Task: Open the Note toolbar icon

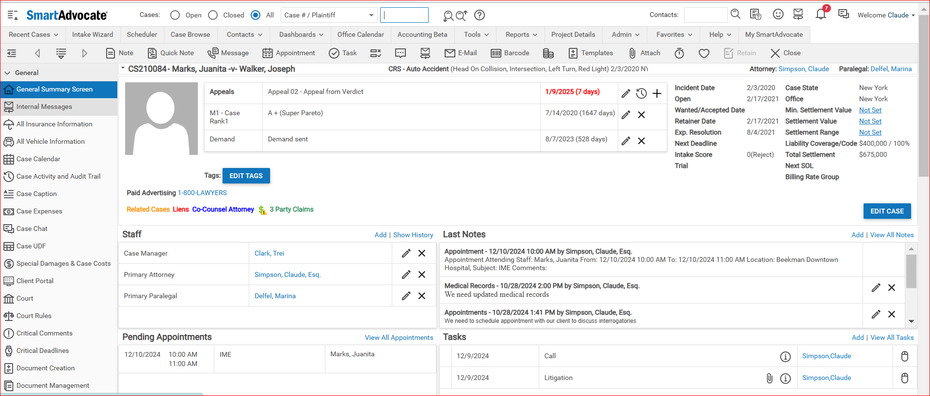Action: pyautogui.click(x=119, y=53)
